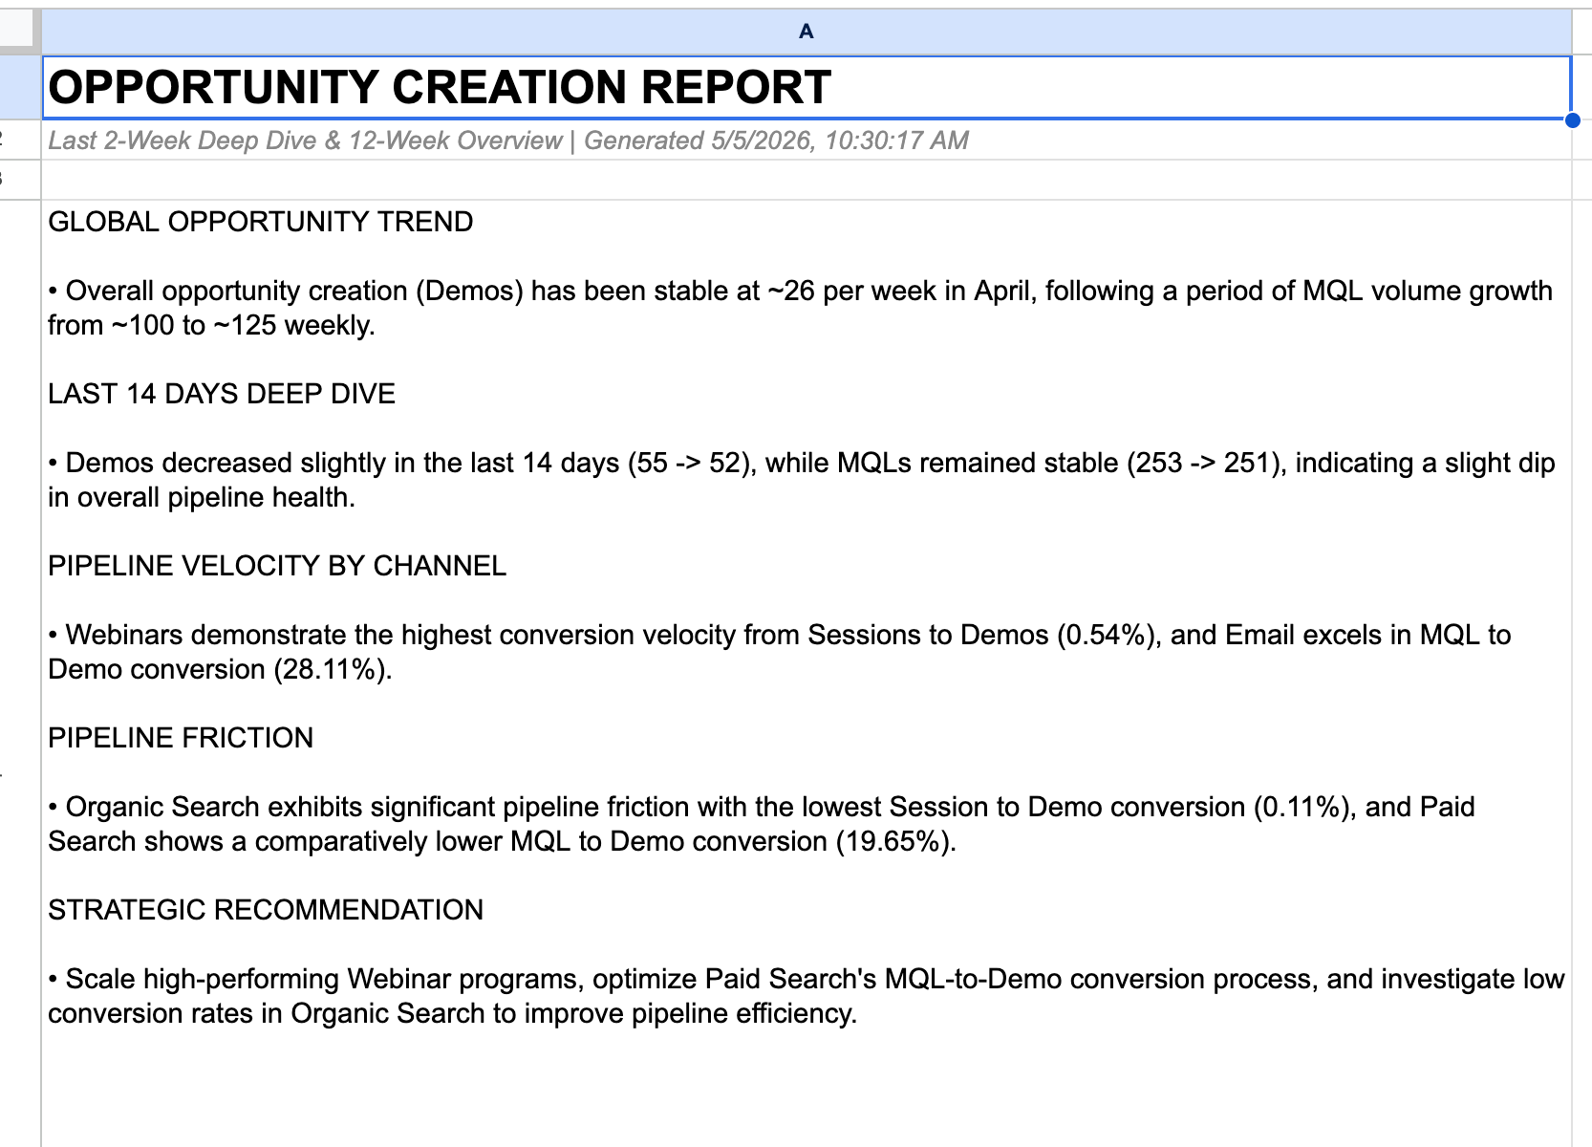Click the PIPELINE VELOCITY BY CHANNEL heading
1592x1147 pixels.
277,566
